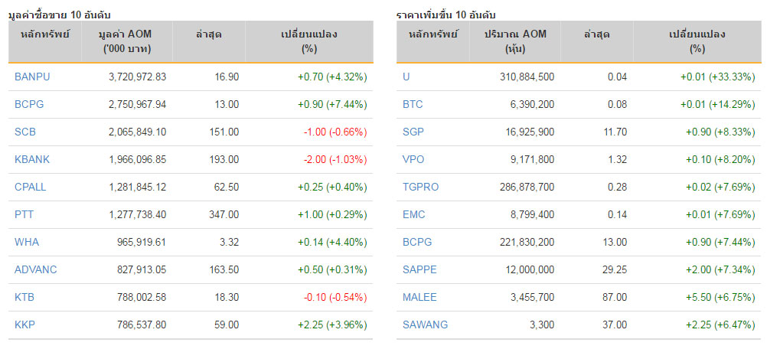This screenshot has height=349, width=767.
Task: Open the KTB stock link
Action: [x=24, y=297]
